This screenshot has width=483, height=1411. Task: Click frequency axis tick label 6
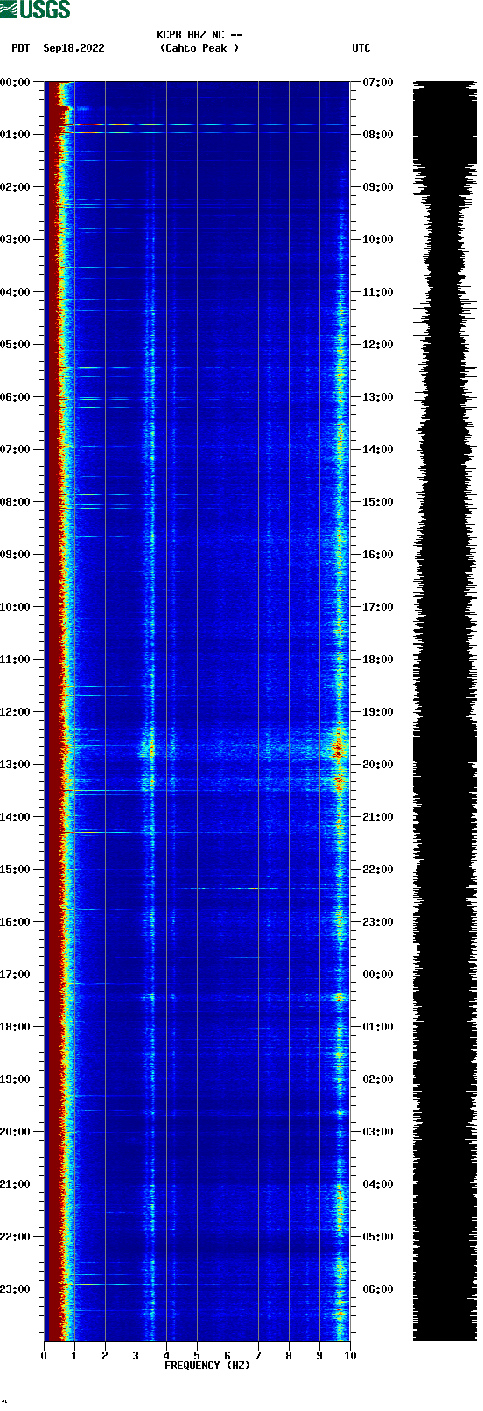[227, 1356]
